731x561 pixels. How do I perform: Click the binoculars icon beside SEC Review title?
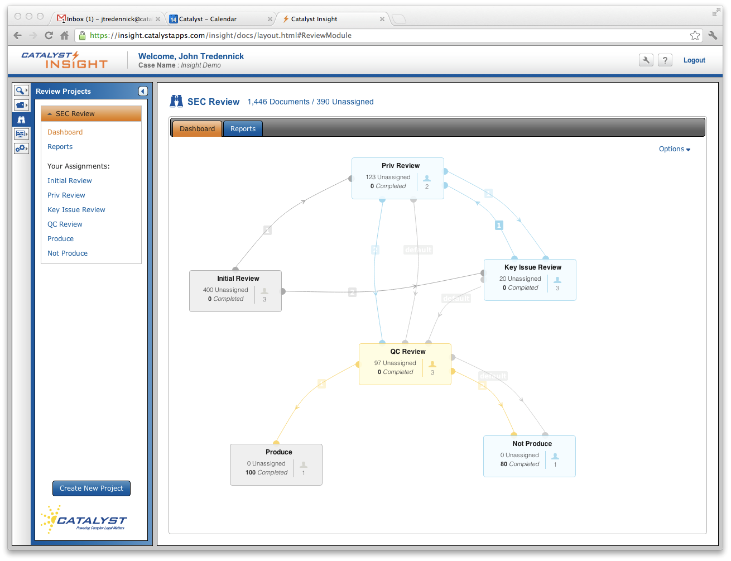[x=176, y=101]
